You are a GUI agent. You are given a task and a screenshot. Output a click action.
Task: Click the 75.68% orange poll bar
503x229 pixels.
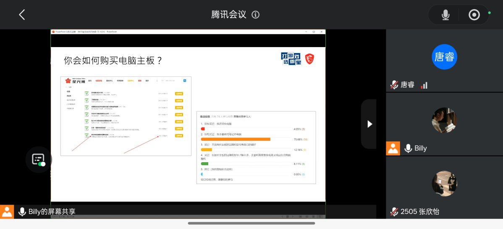pos(236,139)
